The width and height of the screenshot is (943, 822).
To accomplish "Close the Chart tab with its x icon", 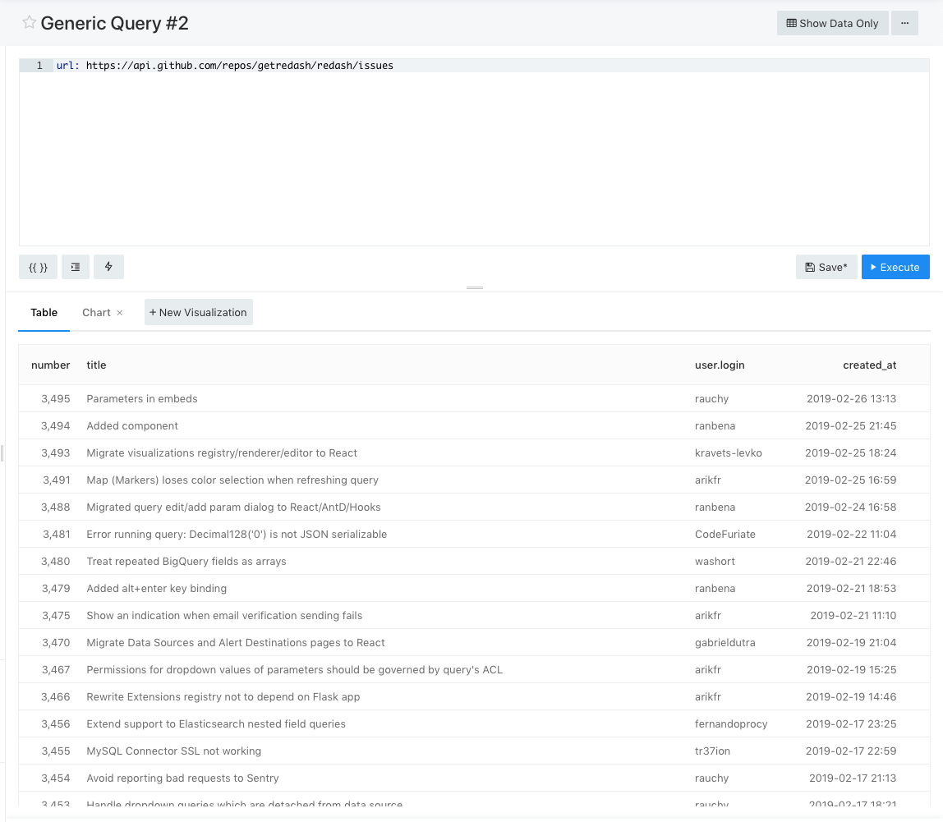I will 120,313.
